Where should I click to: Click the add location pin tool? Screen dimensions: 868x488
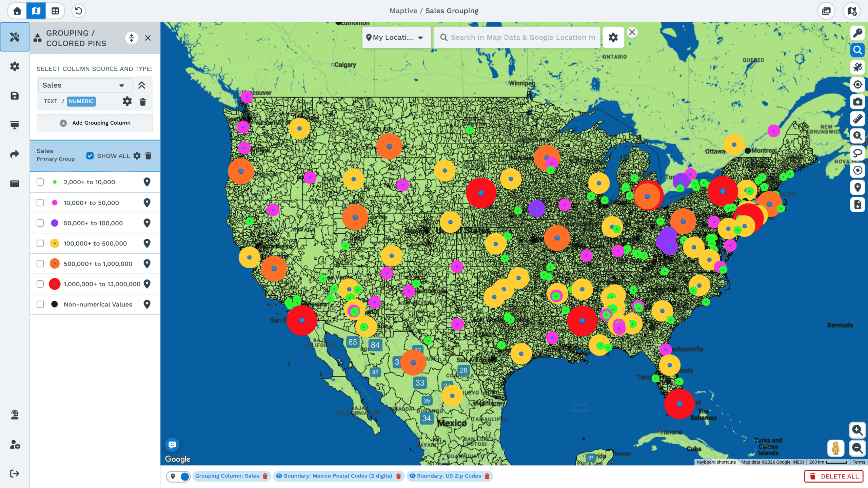click(857, 187)
